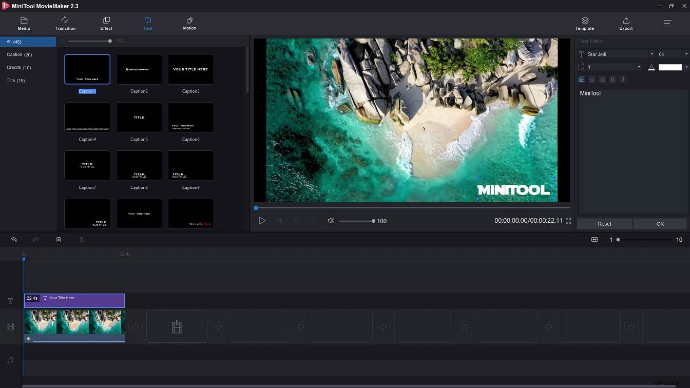Apply bold formatting to the caption text
Image resolution: width=690 pixels, height=388 pixels.
pyautogui.click(x=612, y=79)
